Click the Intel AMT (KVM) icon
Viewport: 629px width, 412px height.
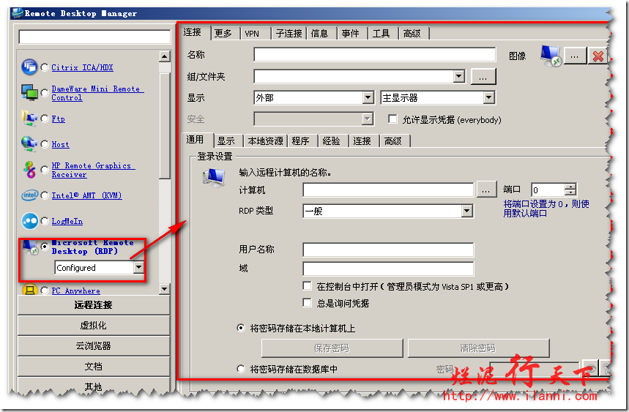29,195
